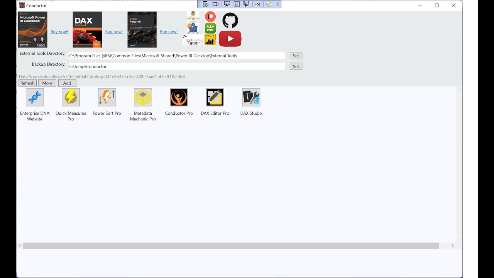This screenshot has height=278, width=494.
Task: Click the debug toolbar settings-list icon
Action: pos(206,4)
